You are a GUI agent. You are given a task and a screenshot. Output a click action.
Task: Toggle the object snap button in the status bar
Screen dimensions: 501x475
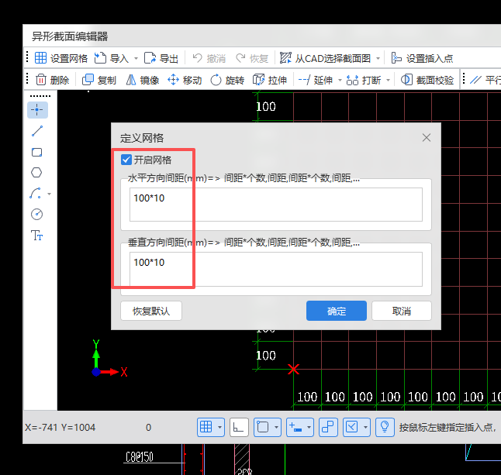pos(263,427)
